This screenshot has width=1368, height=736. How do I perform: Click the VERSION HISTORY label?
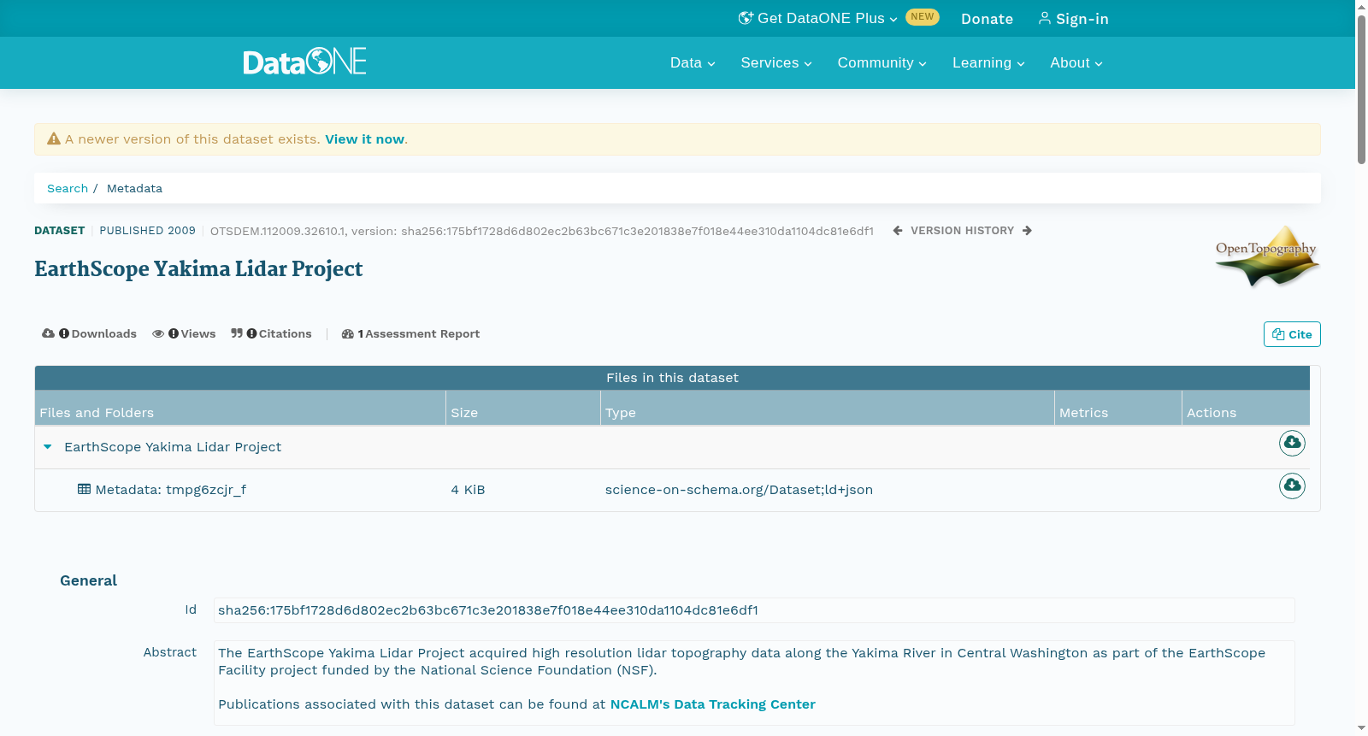pyautogui.click(x=962, y=231)
